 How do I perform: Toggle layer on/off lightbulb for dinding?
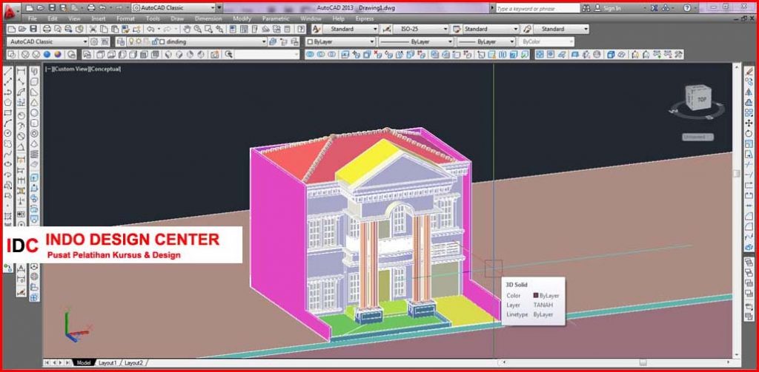130,42
